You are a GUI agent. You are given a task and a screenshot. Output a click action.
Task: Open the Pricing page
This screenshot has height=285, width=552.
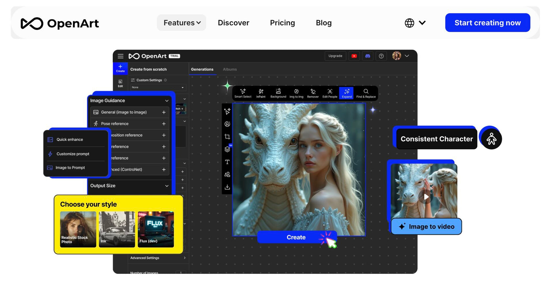(282, 23)
